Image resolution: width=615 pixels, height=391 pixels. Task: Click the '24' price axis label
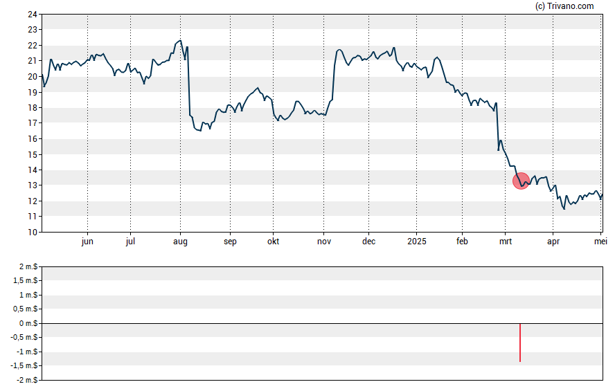33,15
